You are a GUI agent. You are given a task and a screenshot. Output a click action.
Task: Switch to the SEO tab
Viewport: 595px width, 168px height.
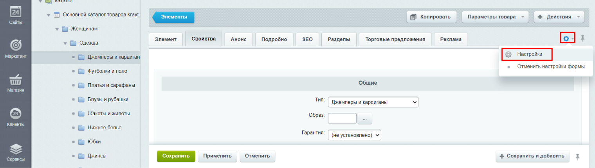(307, 39)
